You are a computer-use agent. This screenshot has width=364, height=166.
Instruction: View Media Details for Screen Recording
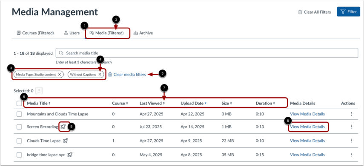307,127
